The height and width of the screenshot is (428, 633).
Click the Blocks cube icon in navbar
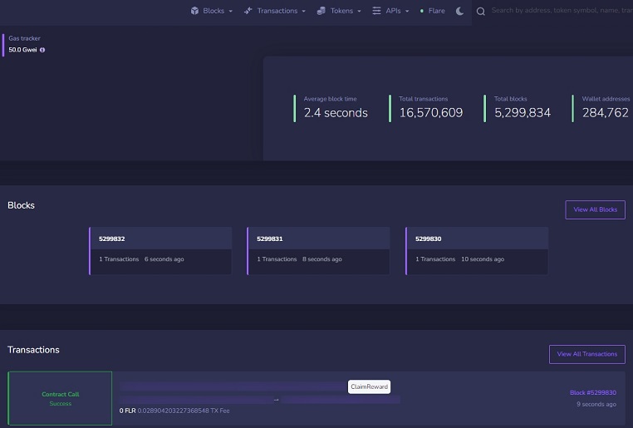(194, 11)
